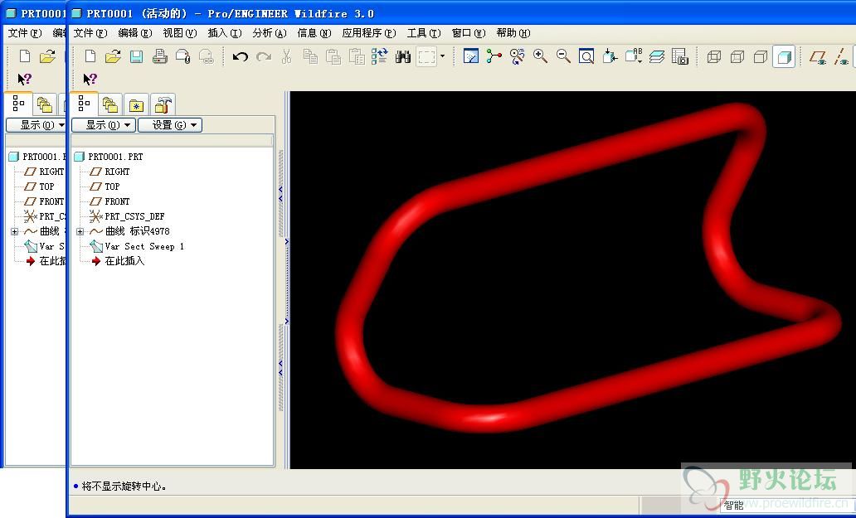Launch the view manager
Image resolution: width=856 pixels, height=518 pixels.
(680, 56)
